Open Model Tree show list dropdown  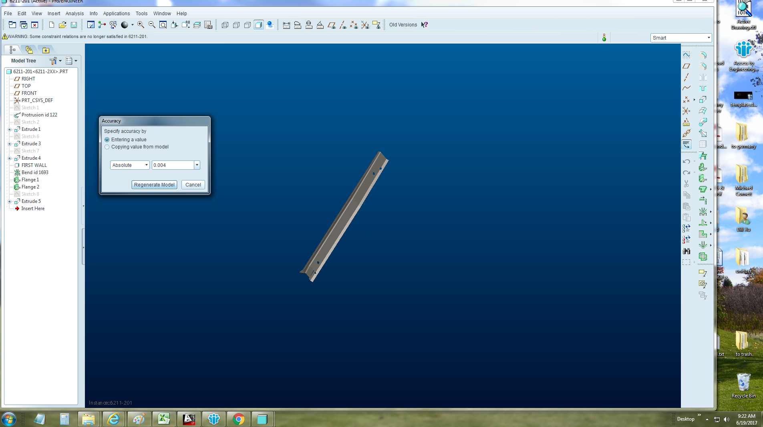pos(71,61)
